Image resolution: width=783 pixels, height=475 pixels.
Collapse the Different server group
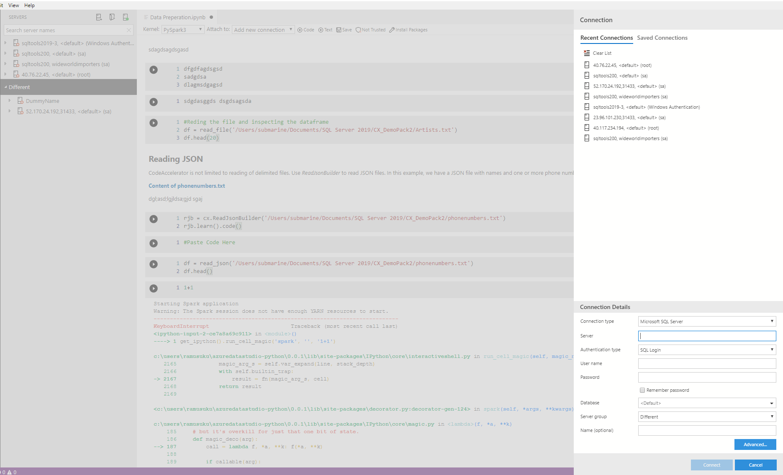click(x=6, y=87)
